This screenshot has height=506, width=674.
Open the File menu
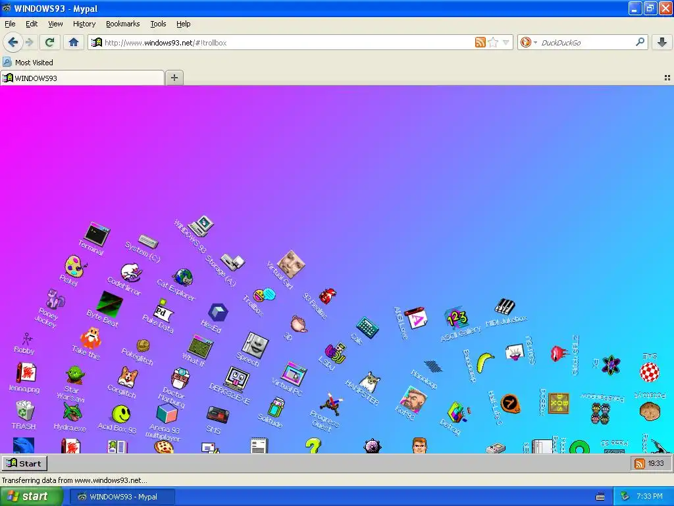click(x=10, y=24)
